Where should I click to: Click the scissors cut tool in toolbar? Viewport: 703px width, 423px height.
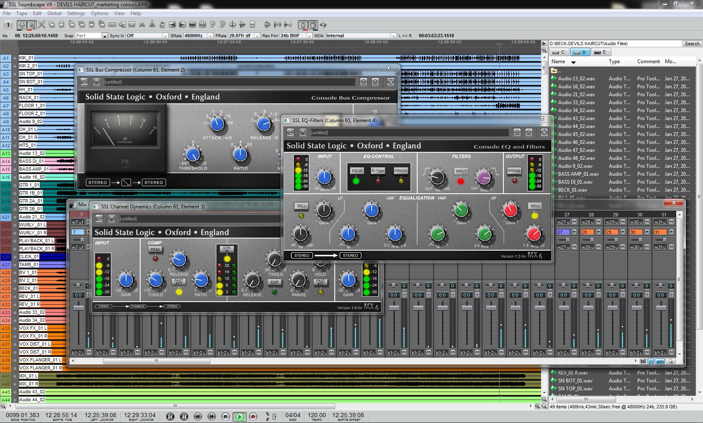tap(142, 25)
